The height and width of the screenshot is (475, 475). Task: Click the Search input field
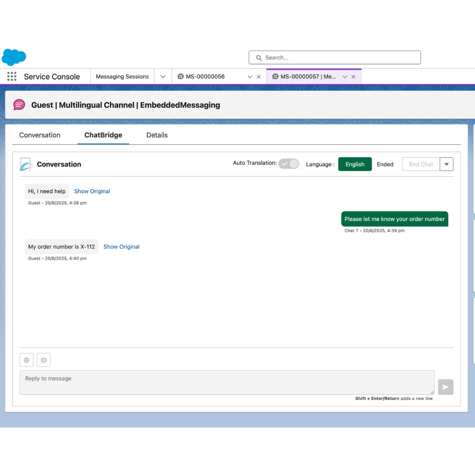point(335,57)
